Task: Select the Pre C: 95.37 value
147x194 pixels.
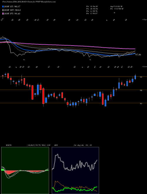Action: pyautogui.click(x=92, y=14)
